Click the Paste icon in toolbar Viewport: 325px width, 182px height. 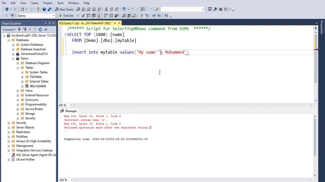coord(117,9)
